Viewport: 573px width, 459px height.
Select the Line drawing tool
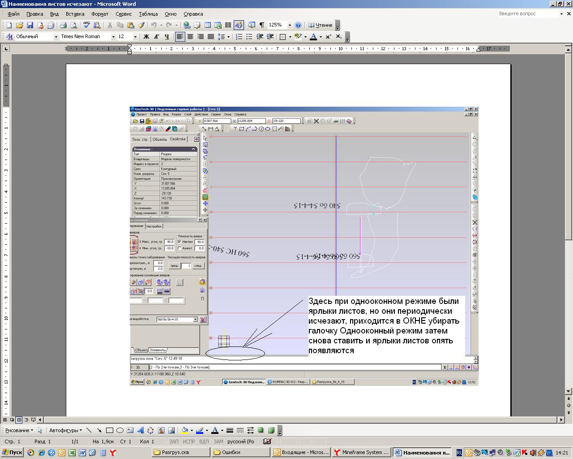coord(89,430)
